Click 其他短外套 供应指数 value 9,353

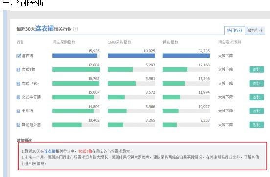pyautogui.click(x=205, y=120)
